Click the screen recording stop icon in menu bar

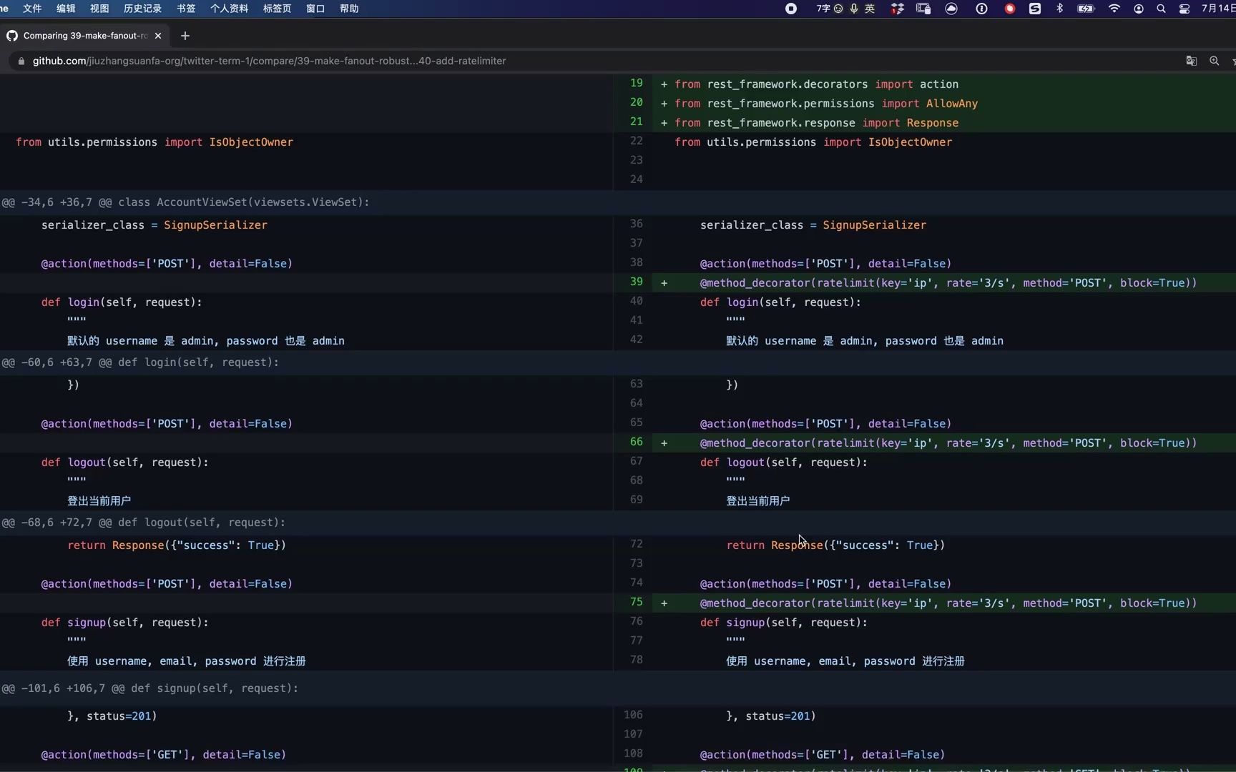pyautogui.click(x=791, y=9)
